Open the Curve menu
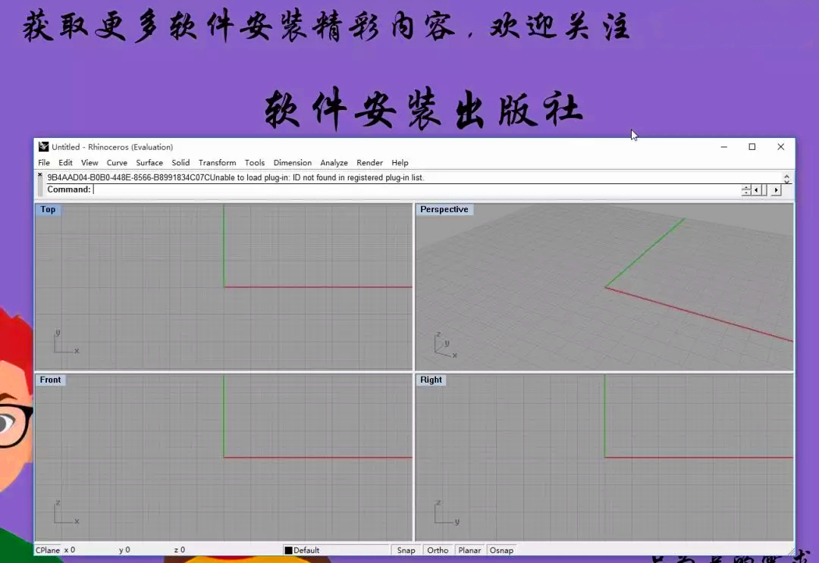Viewport: 819px width, 563px height. point(117,162)
